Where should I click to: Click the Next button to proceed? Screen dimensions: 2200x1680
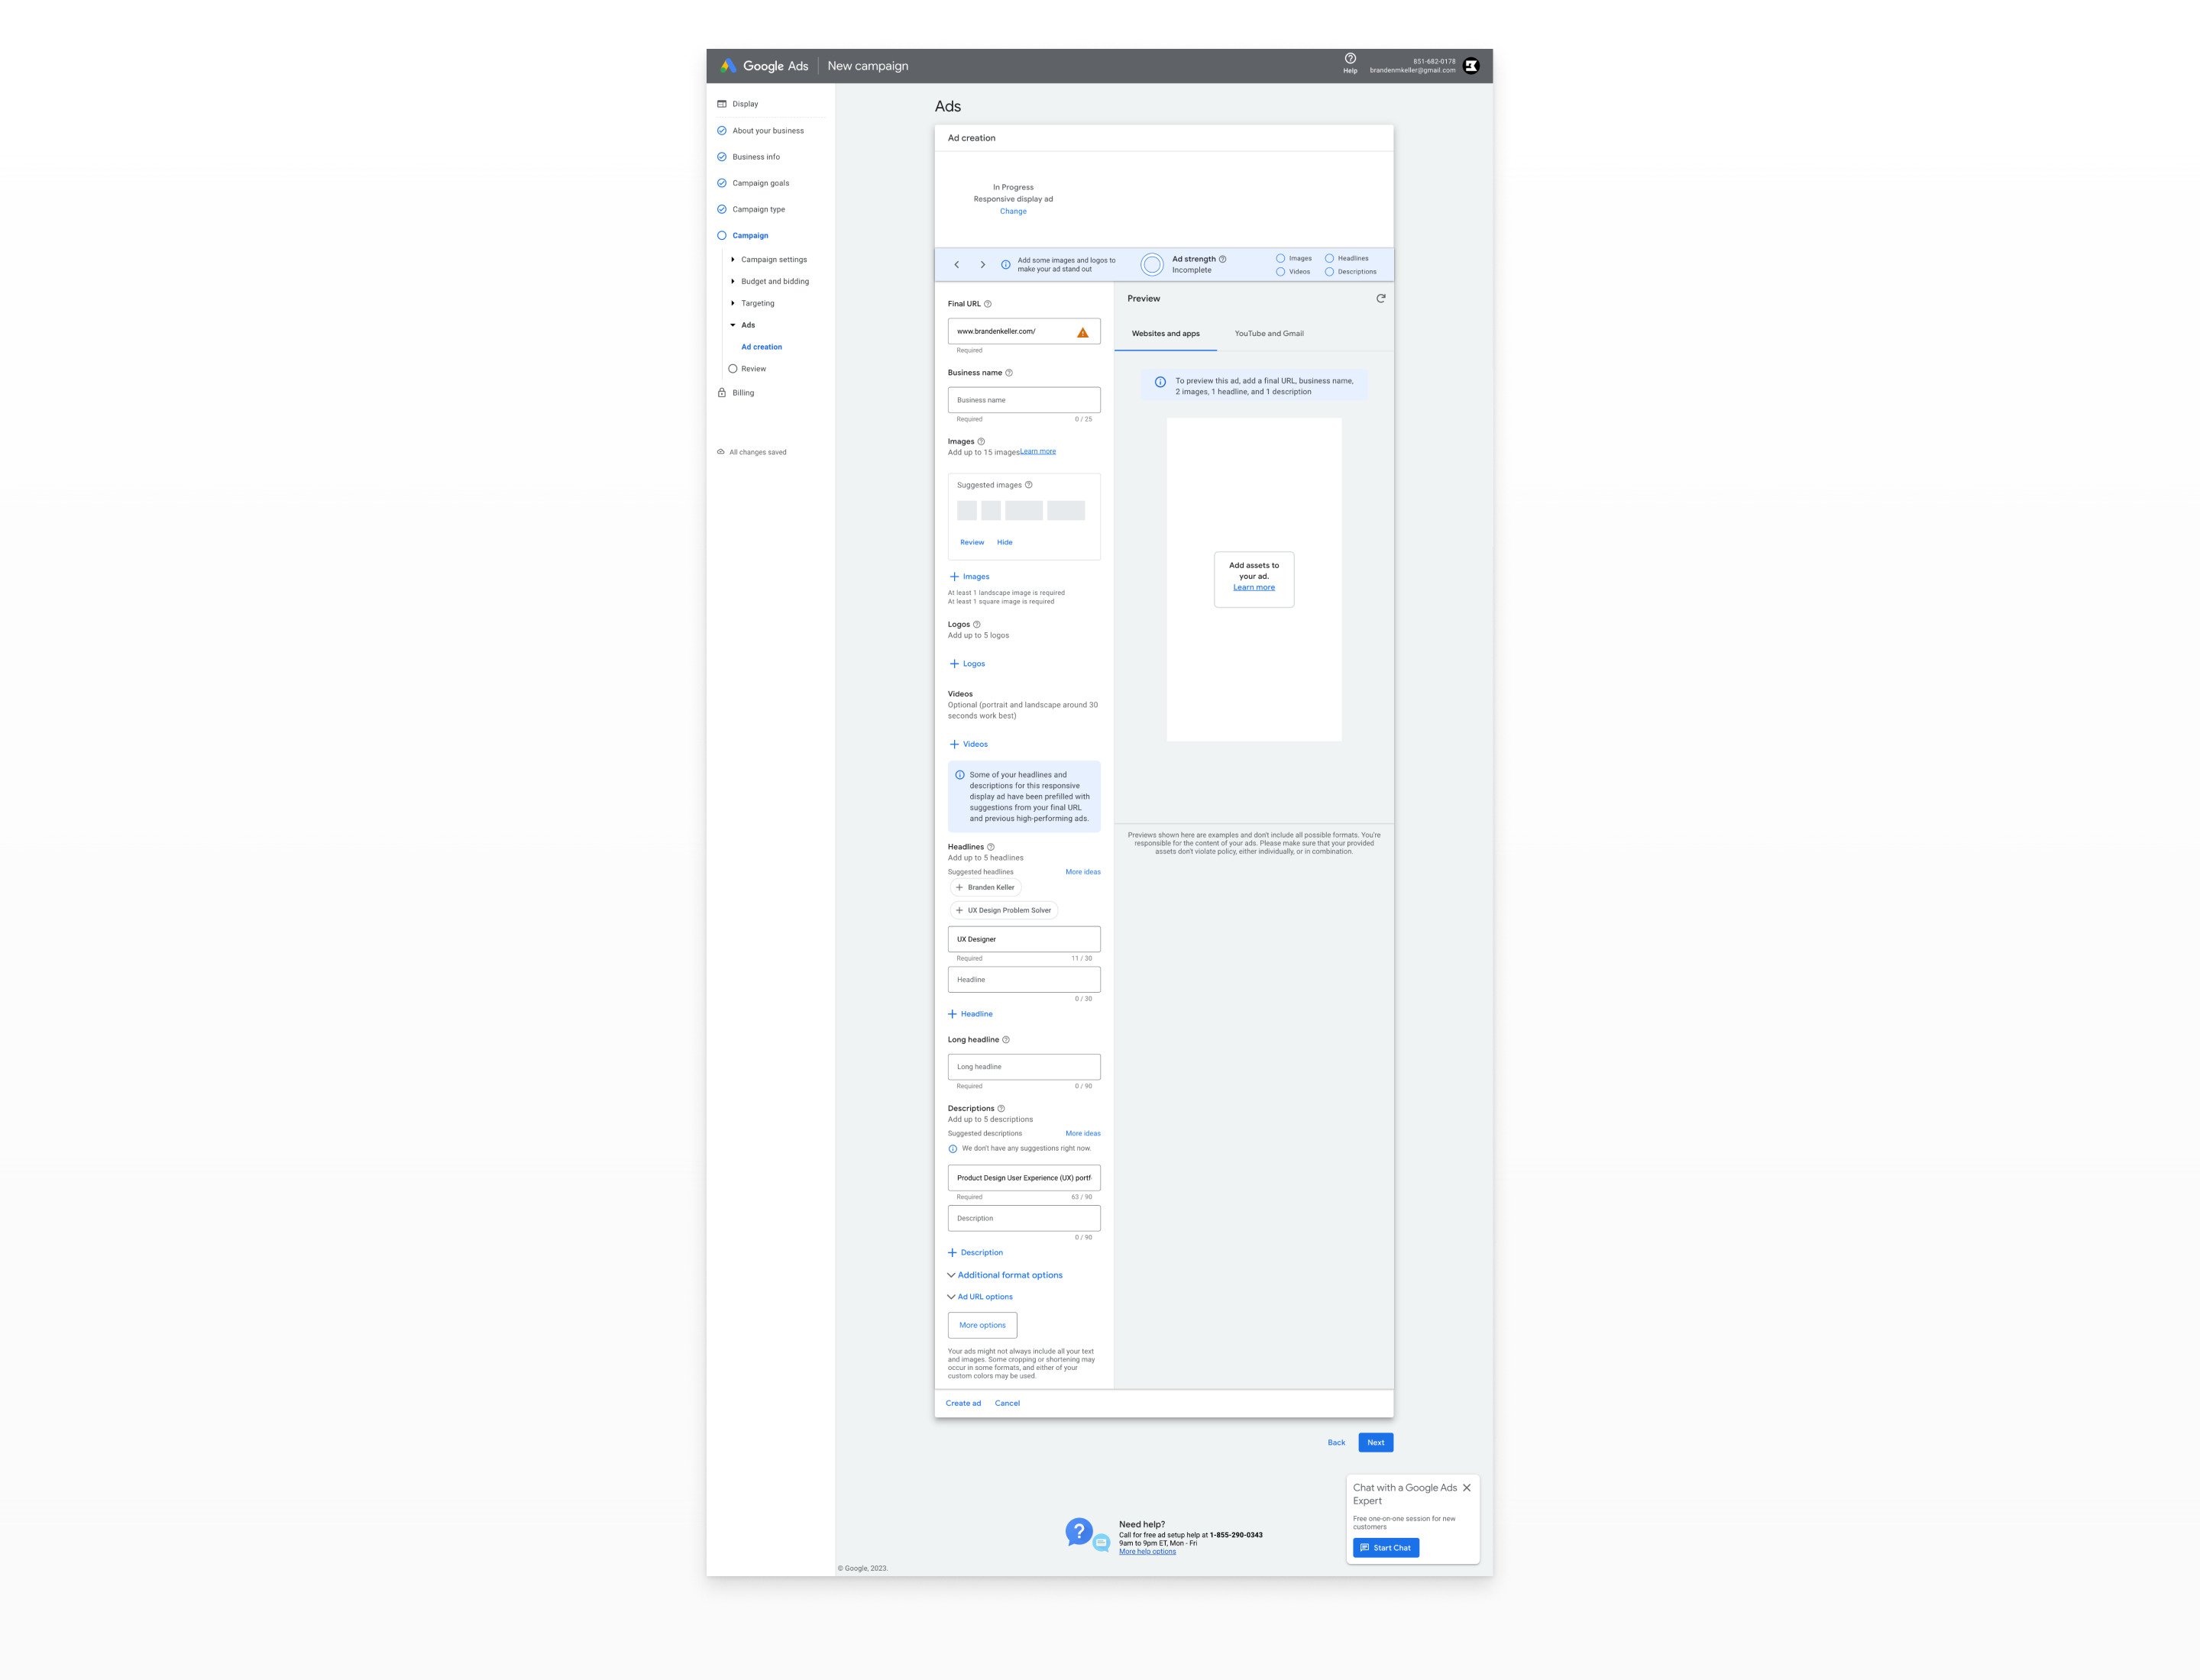click(1376, 1442)
